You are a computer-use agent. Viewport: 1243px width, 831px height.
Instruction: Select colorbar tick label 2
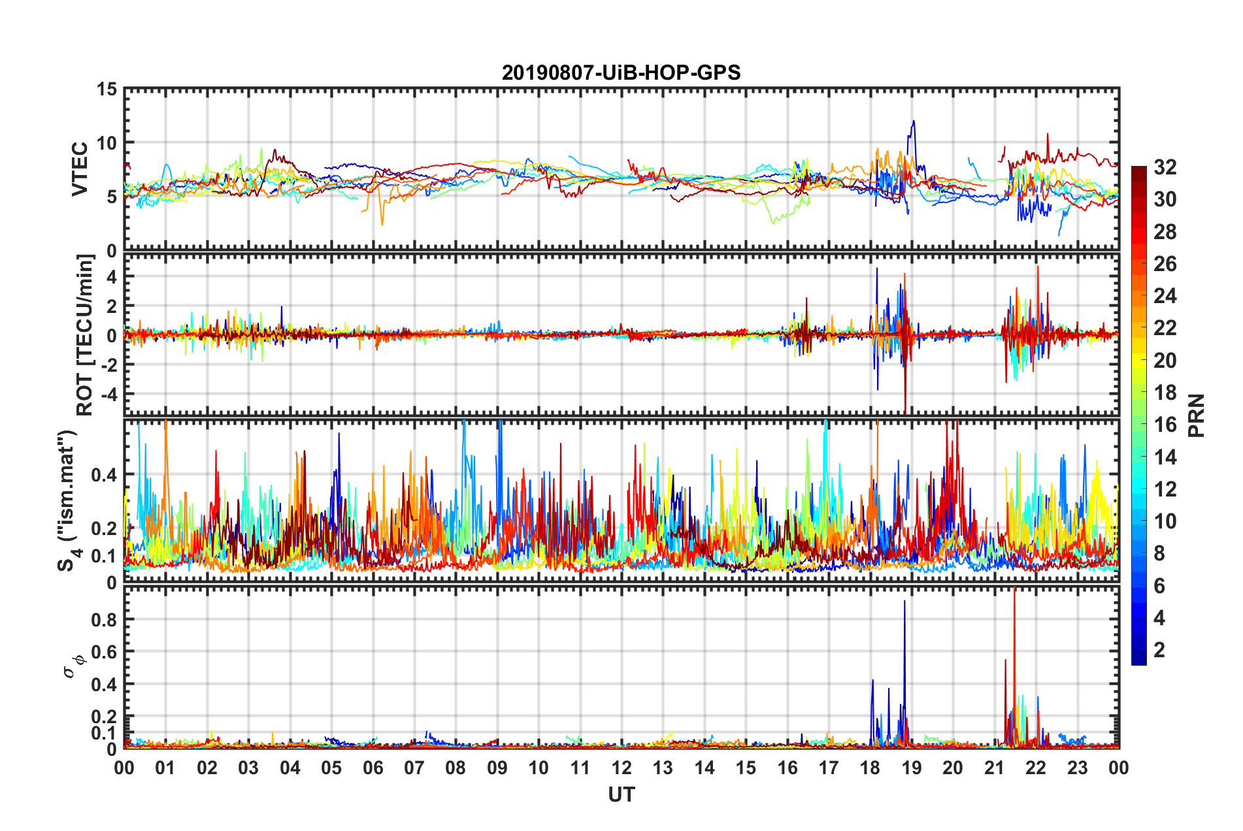click(1159, 650)
